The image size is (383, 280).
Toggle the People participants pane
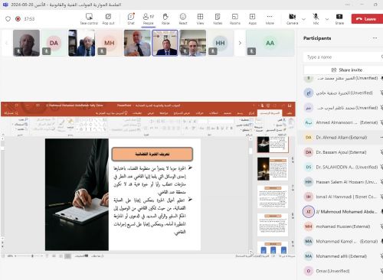[149, 19]
